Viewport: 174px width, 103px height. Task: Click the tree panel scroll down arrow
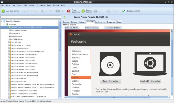coord(60,98)
